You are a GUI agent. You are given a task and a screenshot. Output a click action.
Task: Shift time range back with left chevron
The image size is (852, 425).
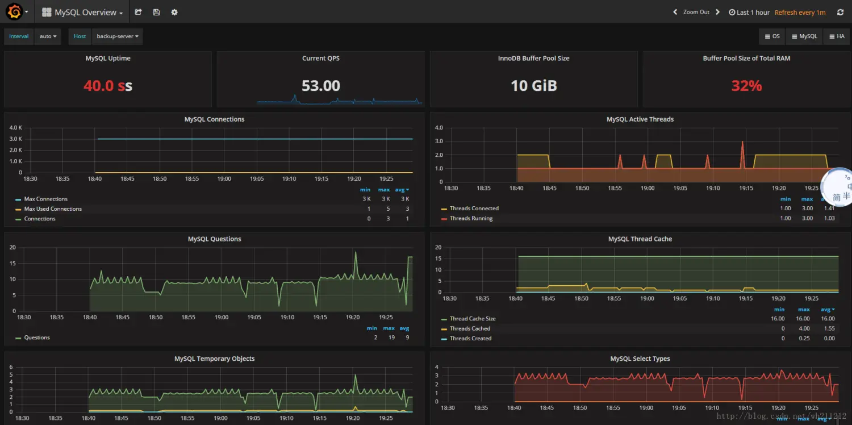(675, 12)
